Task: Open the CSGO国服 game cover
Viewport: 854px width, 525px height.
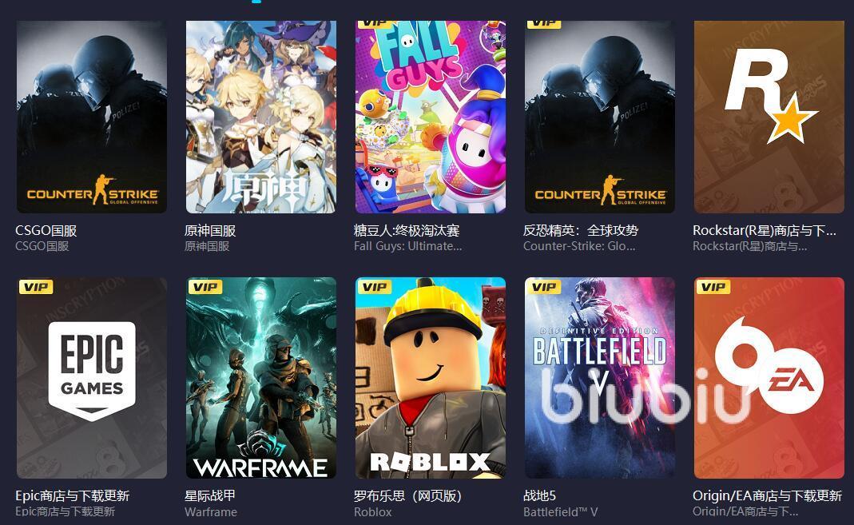Action: 92,117
